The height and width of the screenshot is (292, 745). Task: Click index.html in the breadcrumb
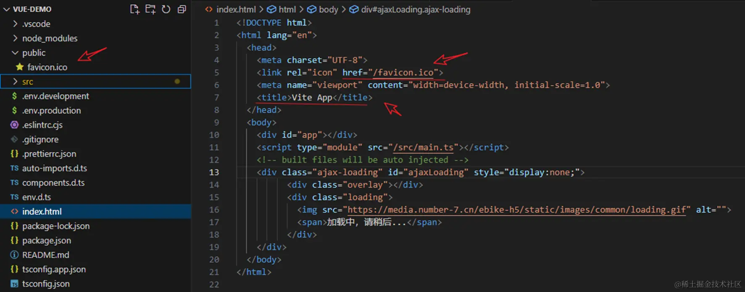point(236,9)
